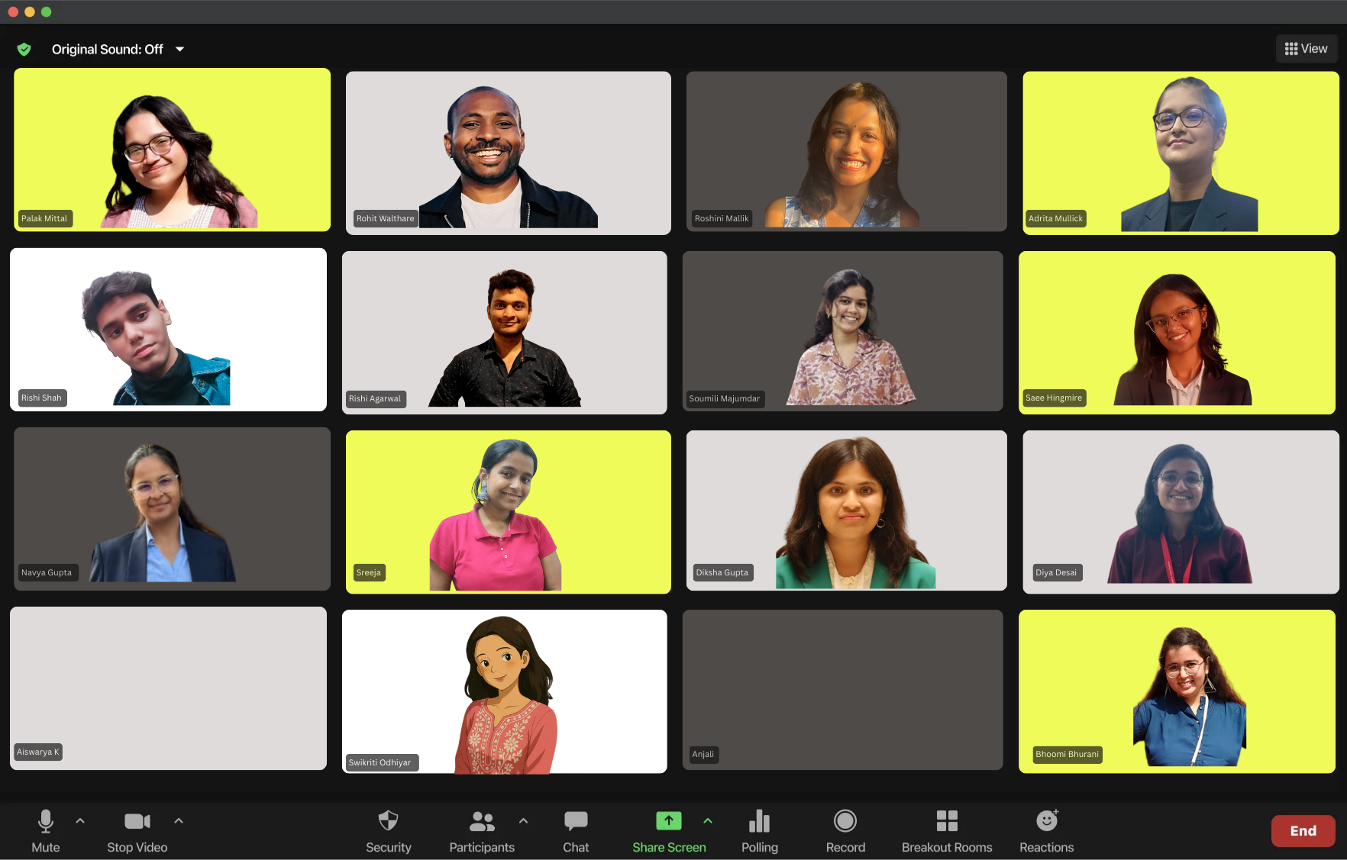Start Record meeting
This screenshot has height=860, width=1347.
coord(845,831)
